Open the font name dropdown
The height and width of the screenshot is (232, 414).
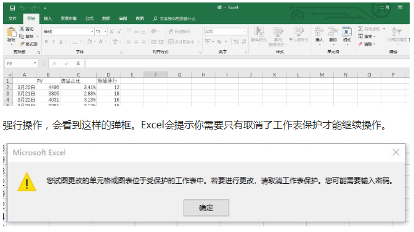[92, 31]
